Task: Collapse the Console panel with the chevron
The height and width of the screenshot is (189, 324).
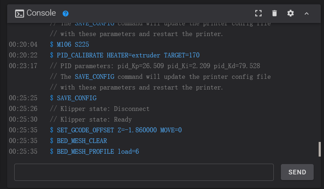Action: point(307,14)
